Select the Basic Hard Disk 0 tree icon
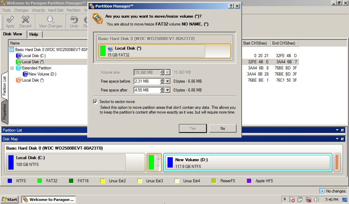349x204 pixels. (x=12, y=50)
